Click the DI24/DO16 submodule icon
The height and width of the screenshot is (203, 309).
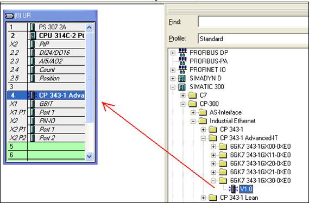pos(33,53)
